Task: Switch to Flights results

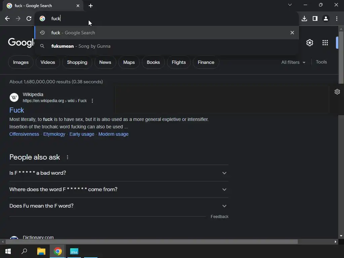Action: point(179,62)
